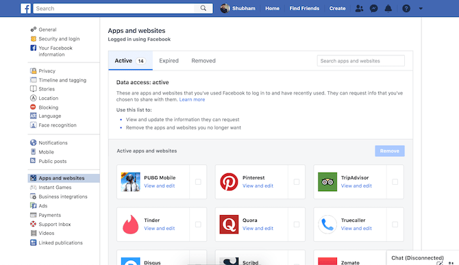Click the Quick Help question mark icon
Screen dimensions: 459x265
point(406,8)
